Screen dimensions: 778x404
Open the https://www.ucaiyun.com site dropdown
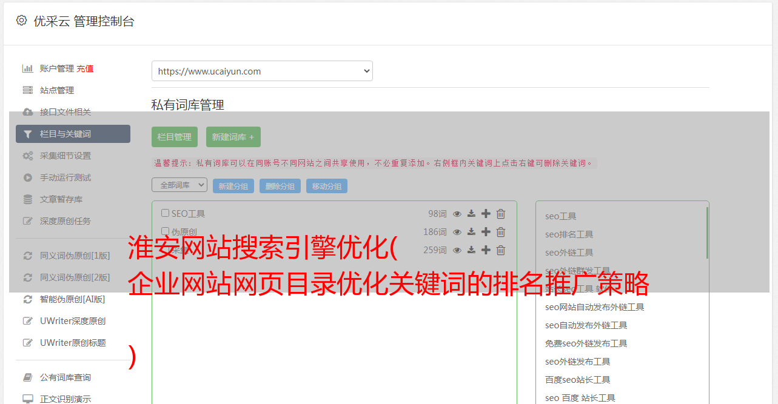[262, 71]
